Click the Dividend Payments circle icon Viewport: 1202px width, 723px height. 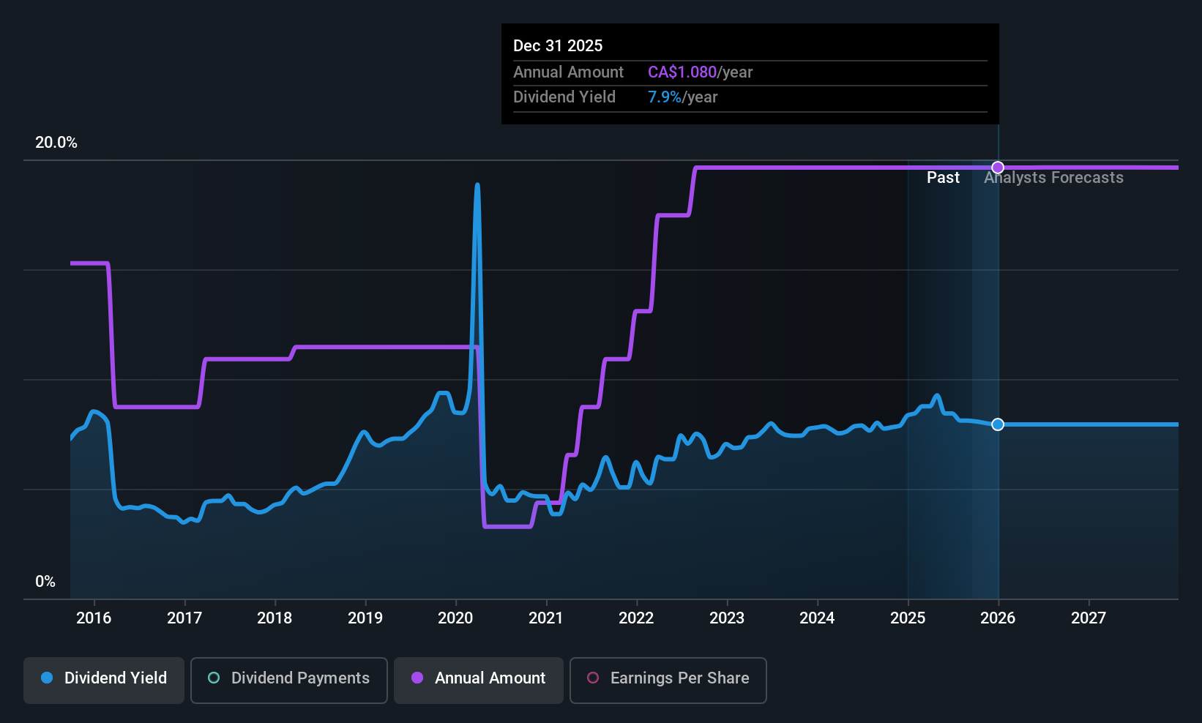click(x=213, y=678)
